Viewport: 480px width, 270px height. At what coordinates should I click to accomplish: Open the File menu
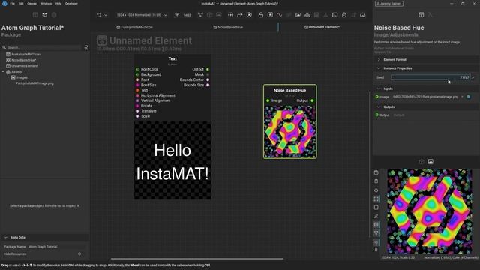[12, 4]
